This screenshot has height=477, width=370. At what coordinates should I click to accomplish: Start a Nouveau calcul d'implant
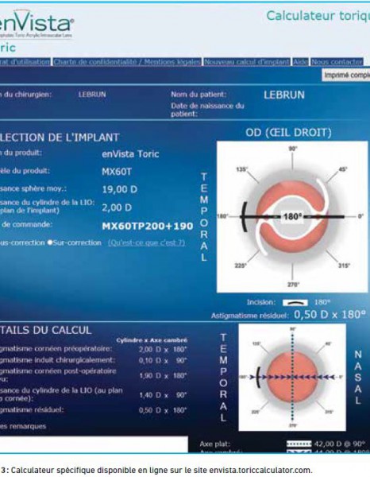click(247, 62)
